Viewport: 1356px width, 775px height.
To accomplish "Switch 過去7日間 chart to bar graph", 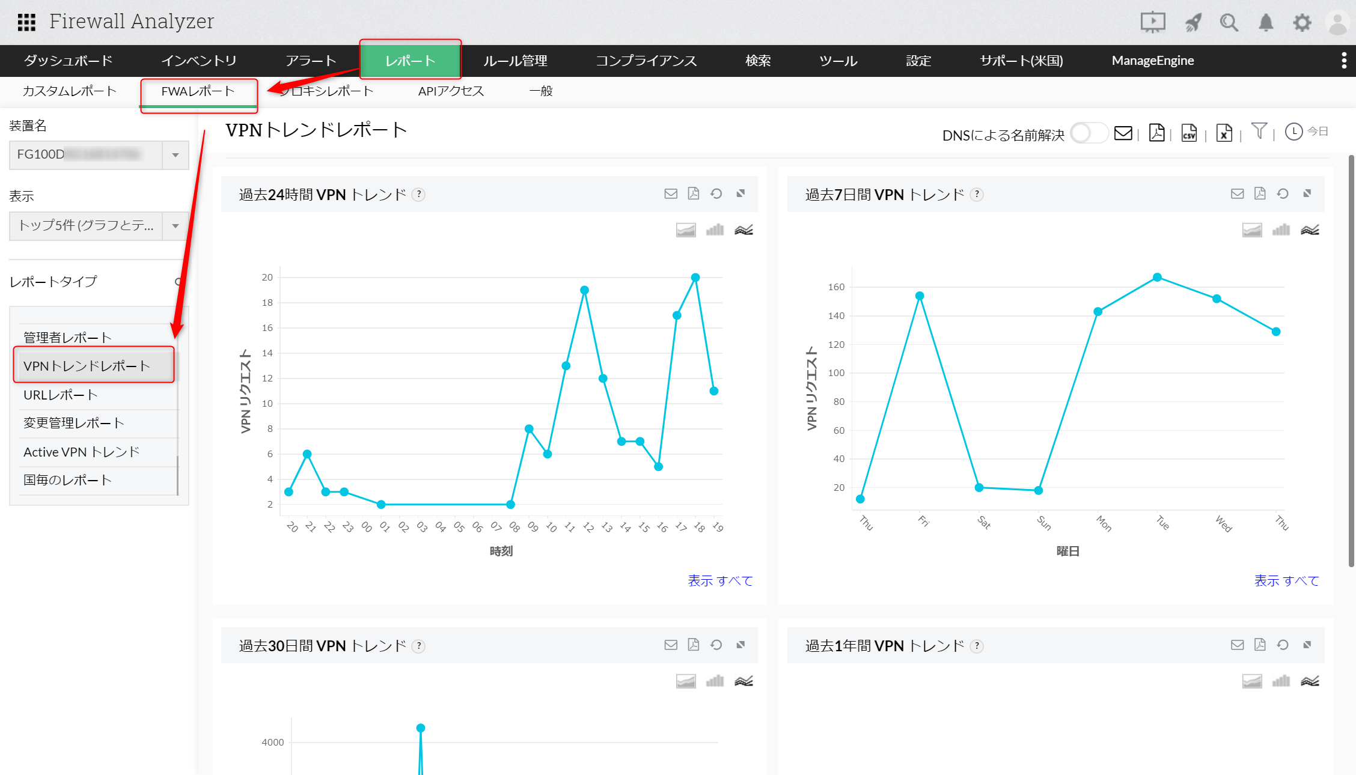I will pos(1281,229).
